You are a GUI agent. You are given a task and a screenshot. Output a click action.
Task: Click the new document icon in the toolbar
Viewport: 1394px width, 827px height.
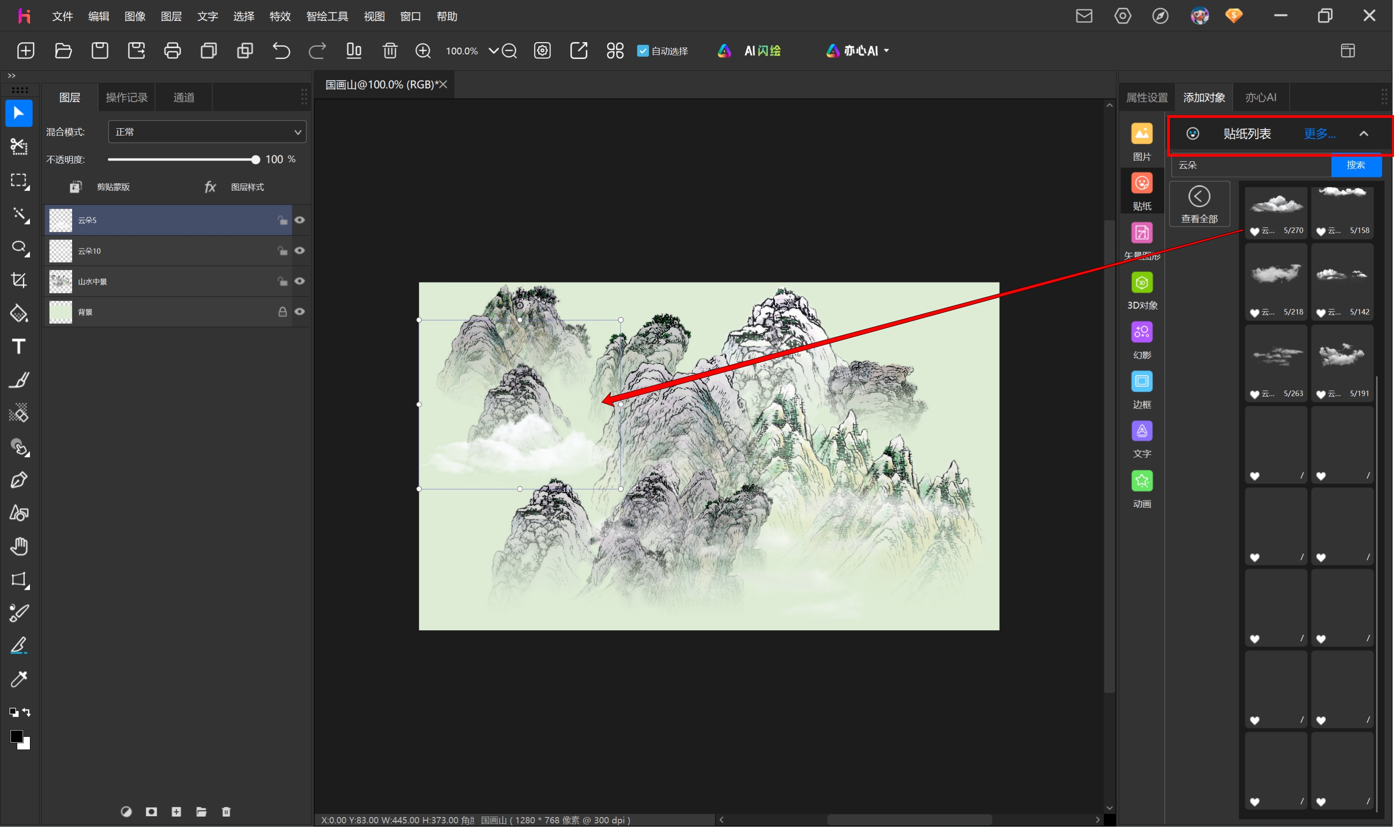26,51
